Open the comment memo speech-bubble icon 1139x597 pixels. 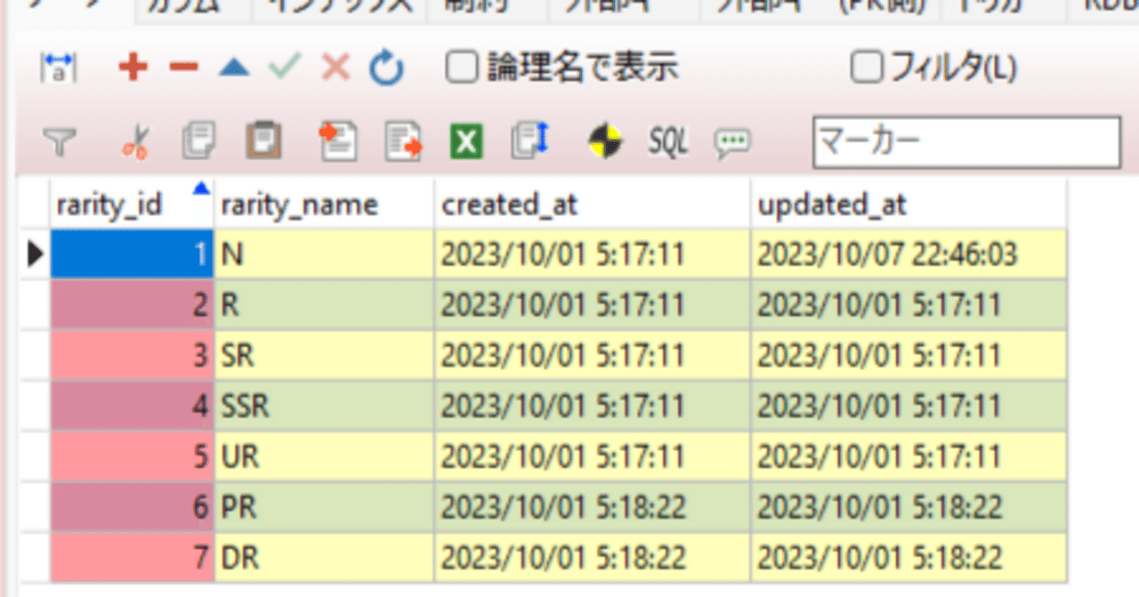(x=731, y=141)
